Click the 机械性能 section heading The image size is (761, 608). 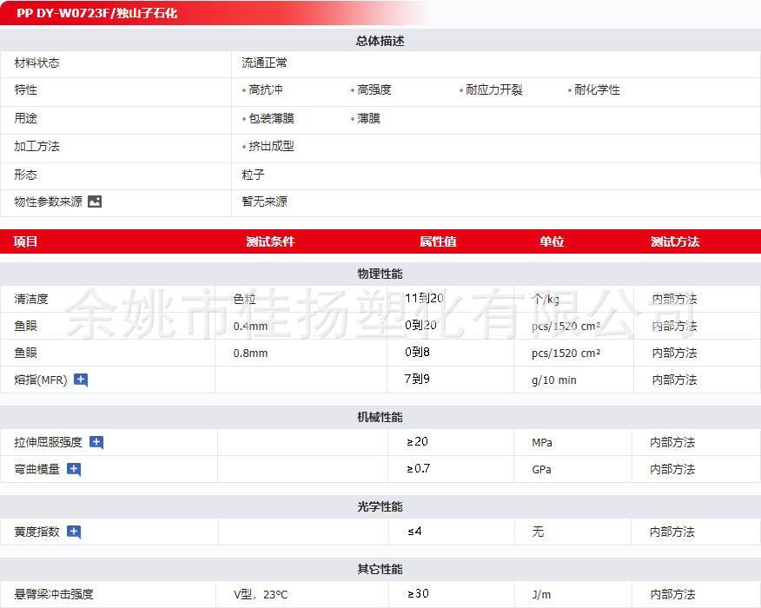pos(380,418)
